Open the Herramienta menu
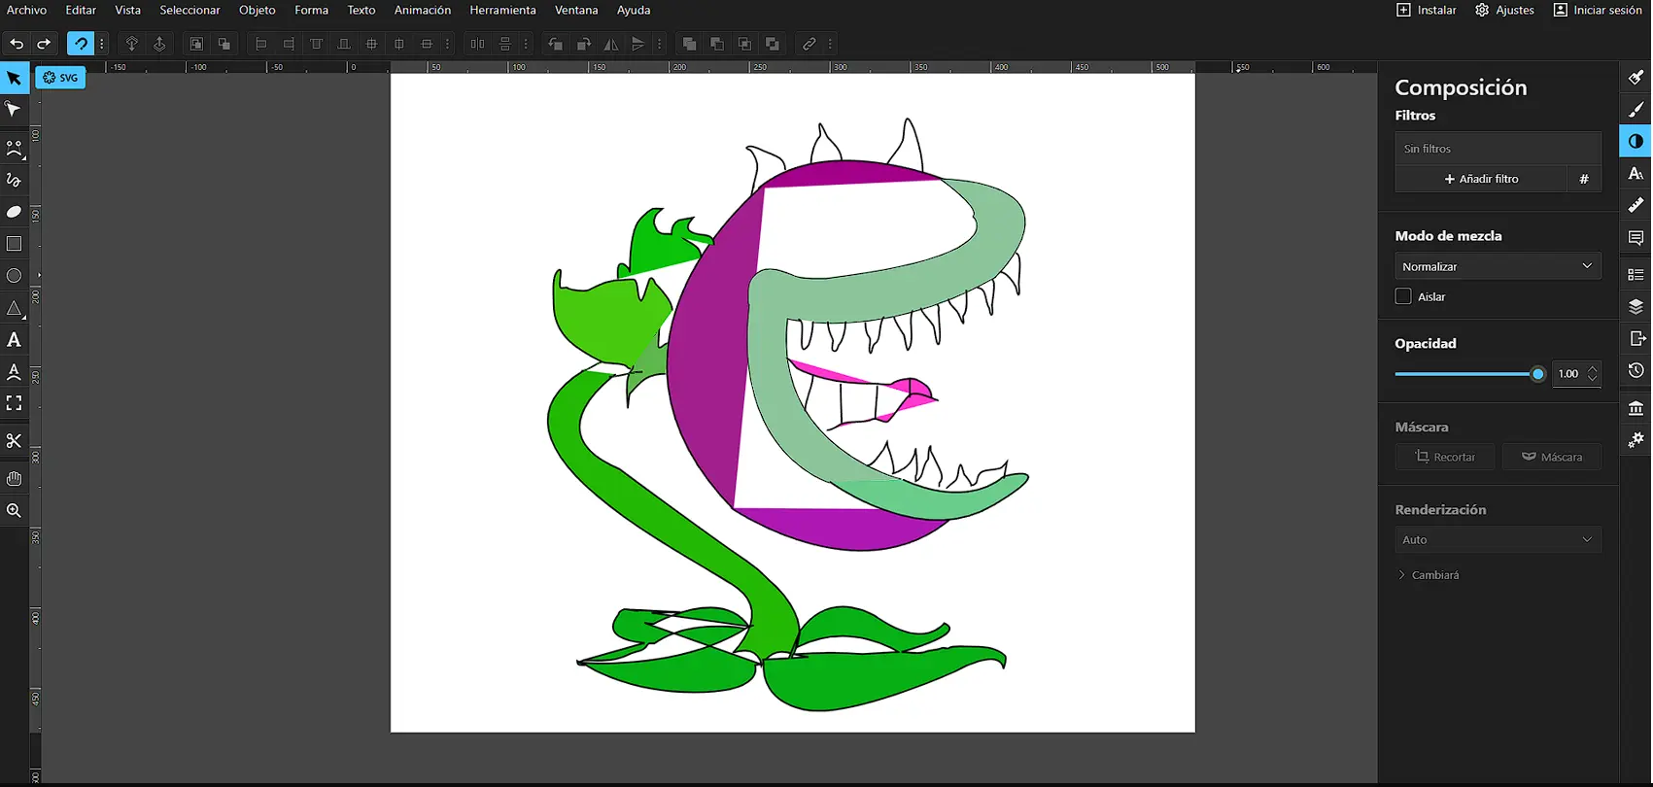The height and width of the screenshot is (787, 1653). click(502, 10)
